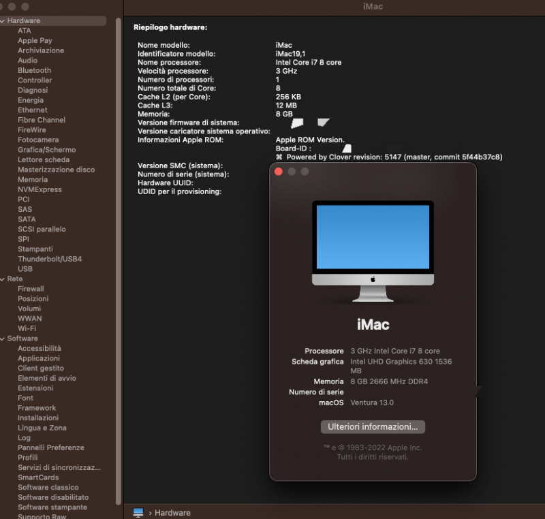Select SCSI parallelo entry

pos(42,230)
